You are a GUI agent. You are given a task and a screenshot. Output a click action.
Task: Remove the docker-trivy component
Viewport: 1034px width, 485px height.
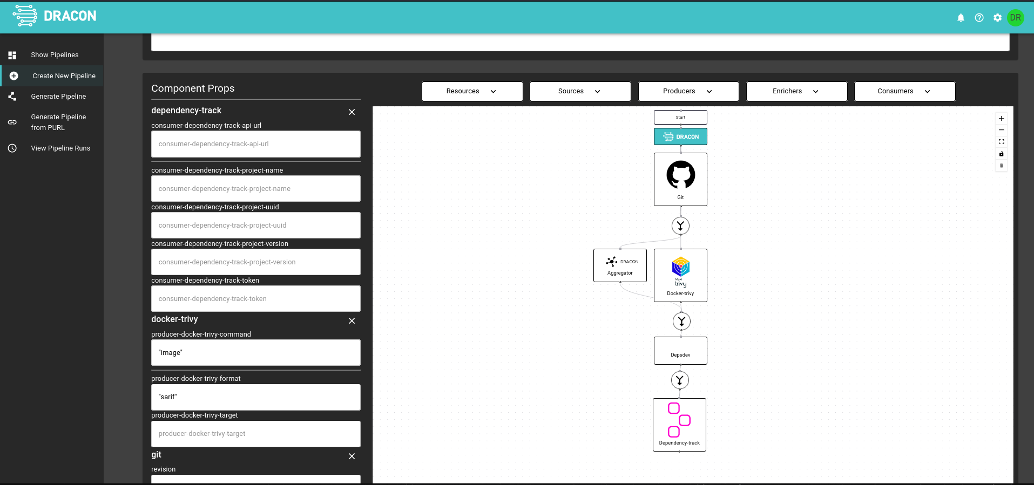tap(352, 321)
